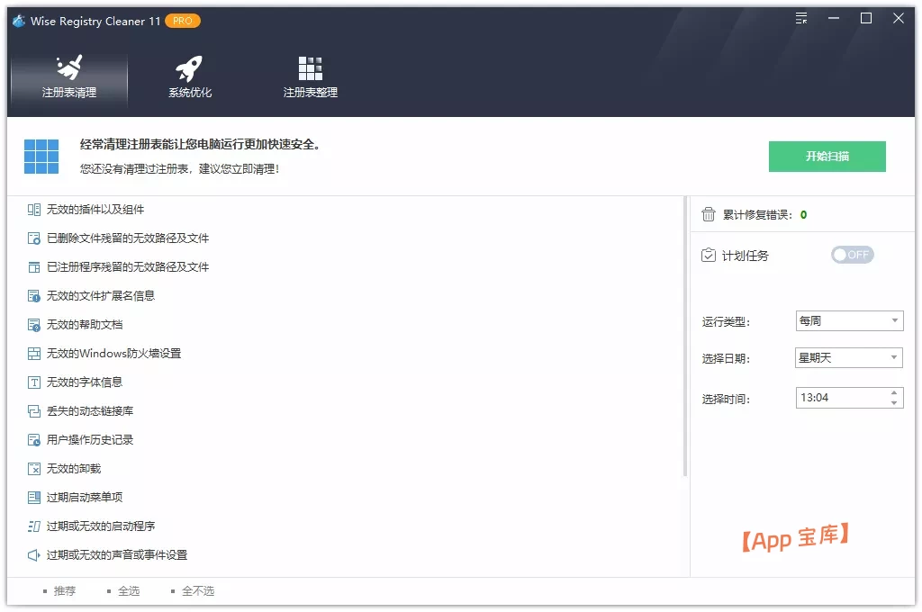Click the trash icon beside 累计修复错误

click(x=708, y=214)
